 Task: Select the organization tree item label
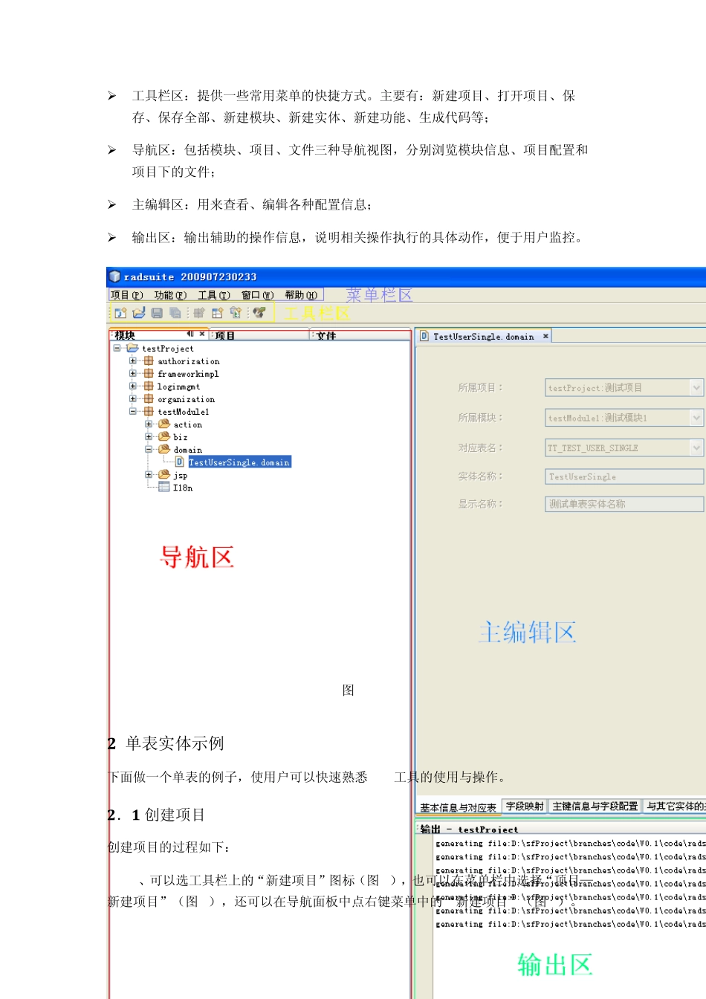pos(186,398)
